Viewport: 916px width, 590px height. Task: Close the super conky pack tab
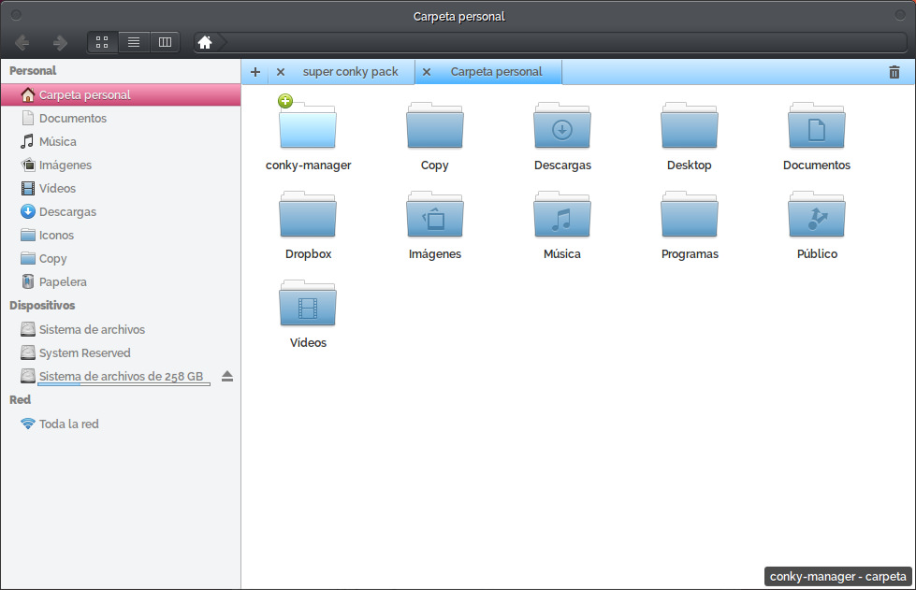point(281,72)
